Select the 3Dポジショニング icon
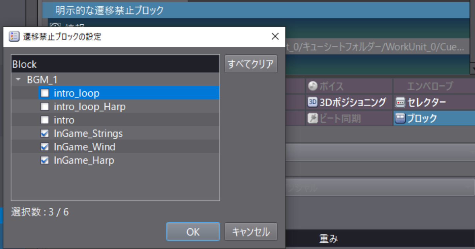The image size is (475, 249). (312, 102)
